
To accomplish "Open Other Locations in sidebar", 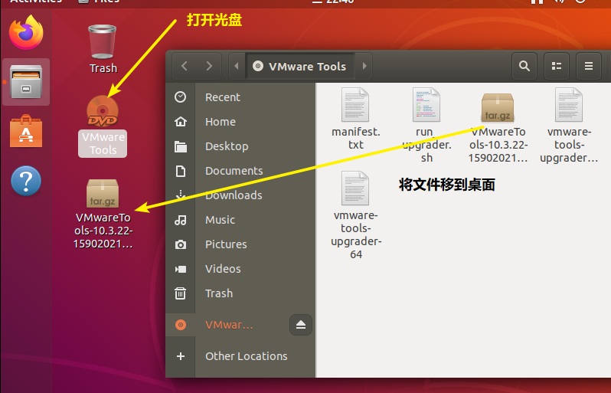I will 240,356.
